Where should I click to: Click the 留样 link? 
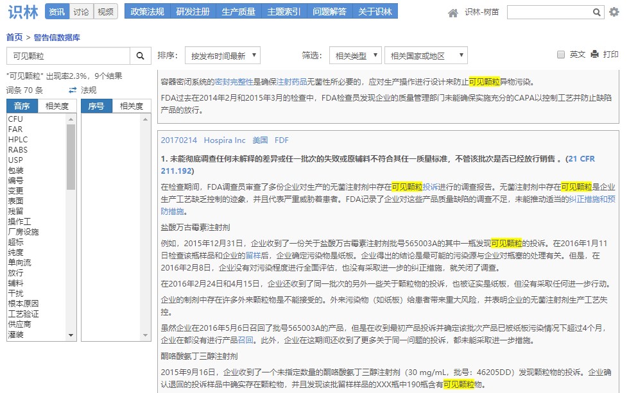253,255
